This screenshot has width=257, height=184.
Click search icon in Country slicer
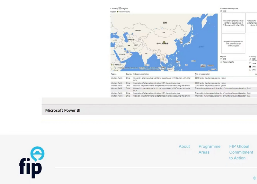tap(251, 59)
